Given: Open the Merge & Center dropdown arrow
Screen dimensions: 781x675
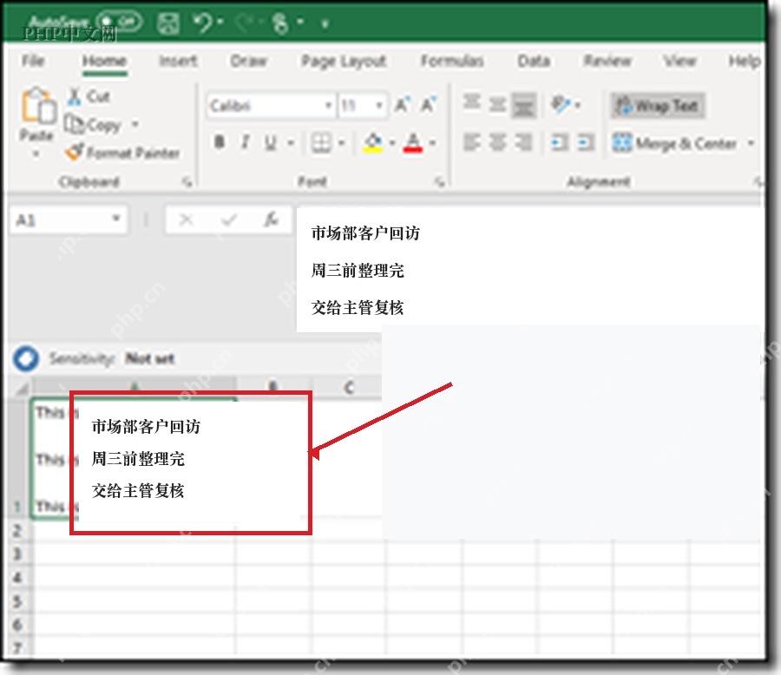Looking at the screenshot, I should [750, 143].
